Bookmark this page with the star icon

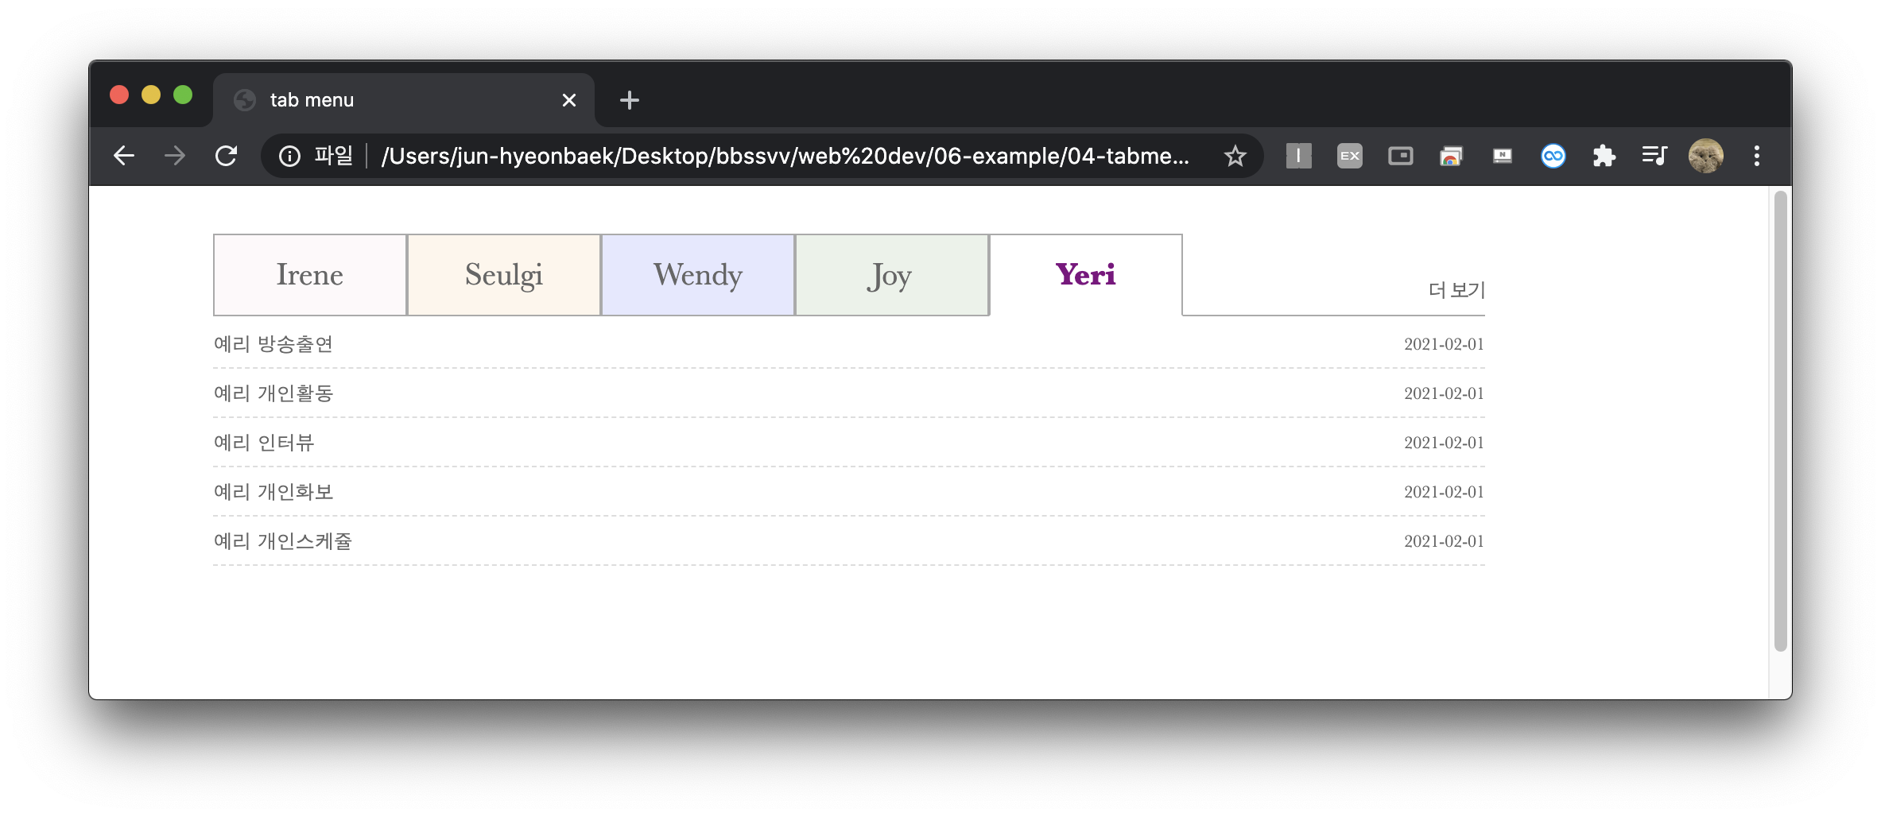coord(1235,156)
